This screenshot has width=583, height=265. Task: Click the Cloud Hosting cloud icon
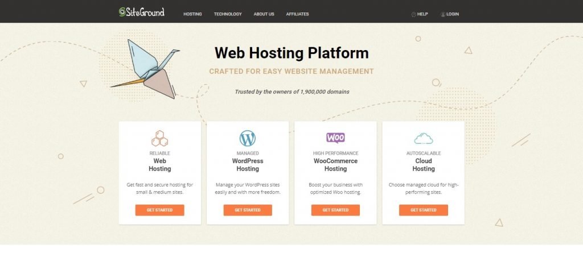click(x=424, y=139)
